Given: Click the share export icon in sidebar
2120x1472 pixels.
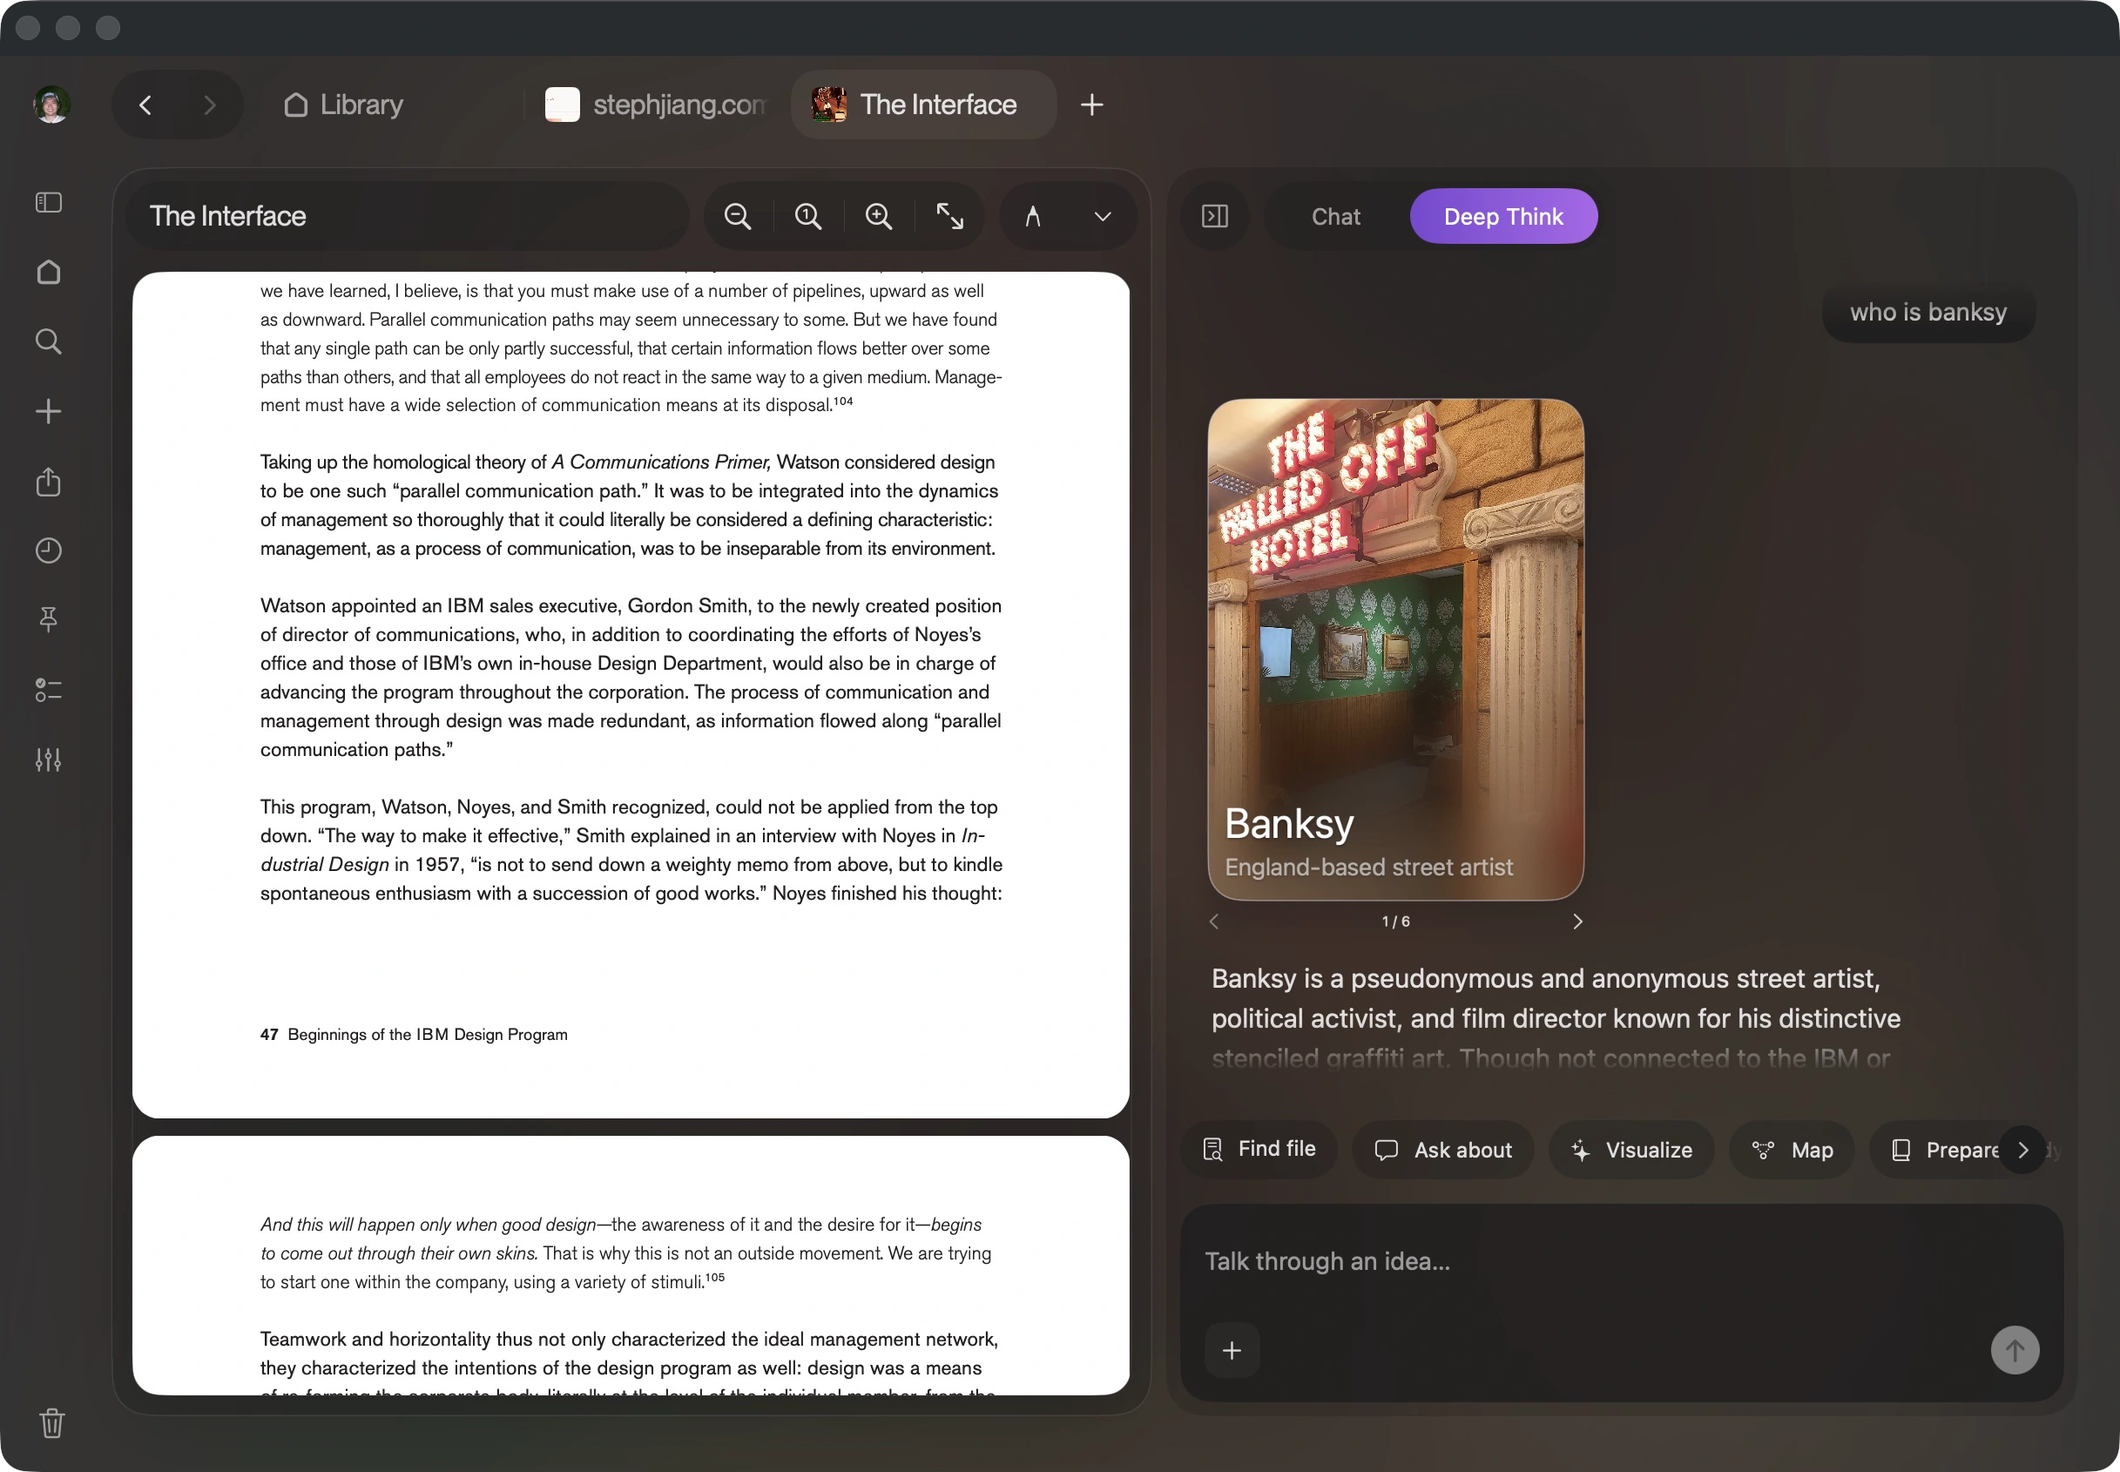Looking at the screenshot, I should coord(48,482).
